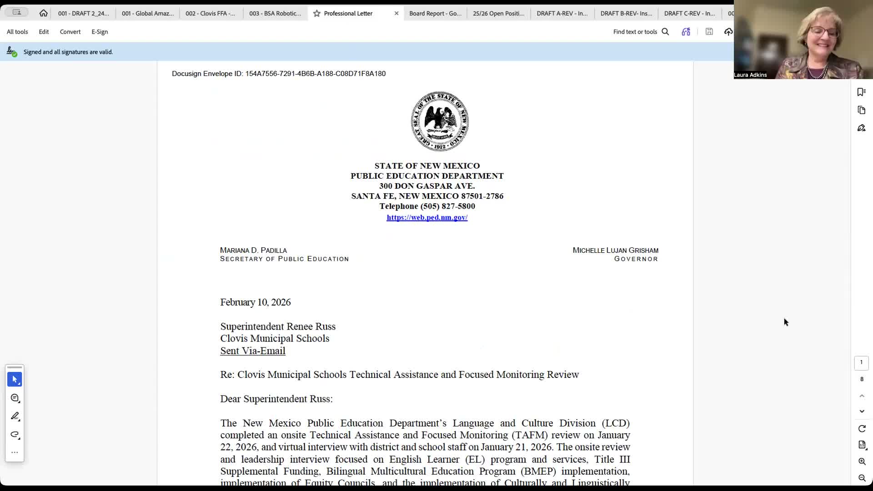Open the AI Assistant icon in toolbar
This screenshot has width=873, height=491.
(686, 31)
